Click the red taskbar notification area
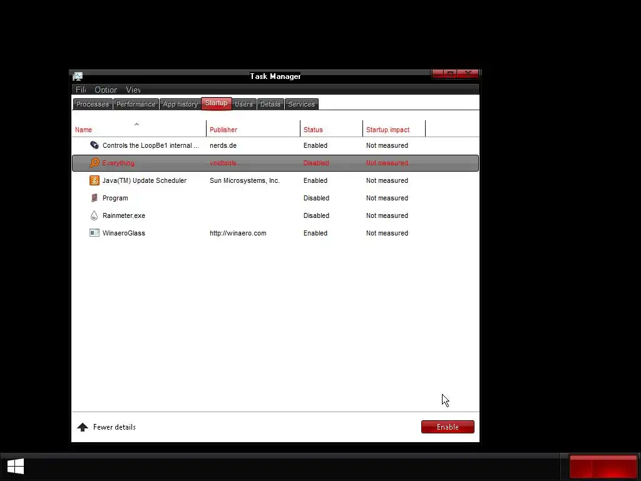The width and height of the screenshot is (641, 481). click(x=603, y=467)
